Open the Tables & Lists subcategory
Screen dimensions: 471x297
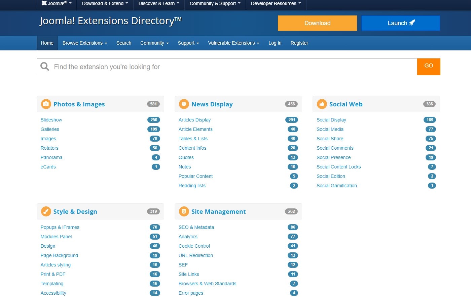[x=193, y=139]
